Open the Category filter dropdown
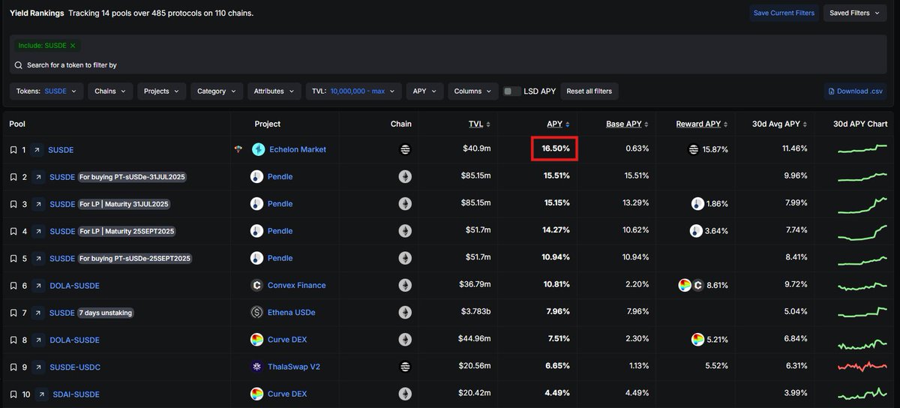Viewport: 900px width, 408px height. coord(217,91)
